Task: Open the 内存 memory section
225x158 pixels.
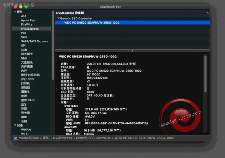Action: pos(24,71)
